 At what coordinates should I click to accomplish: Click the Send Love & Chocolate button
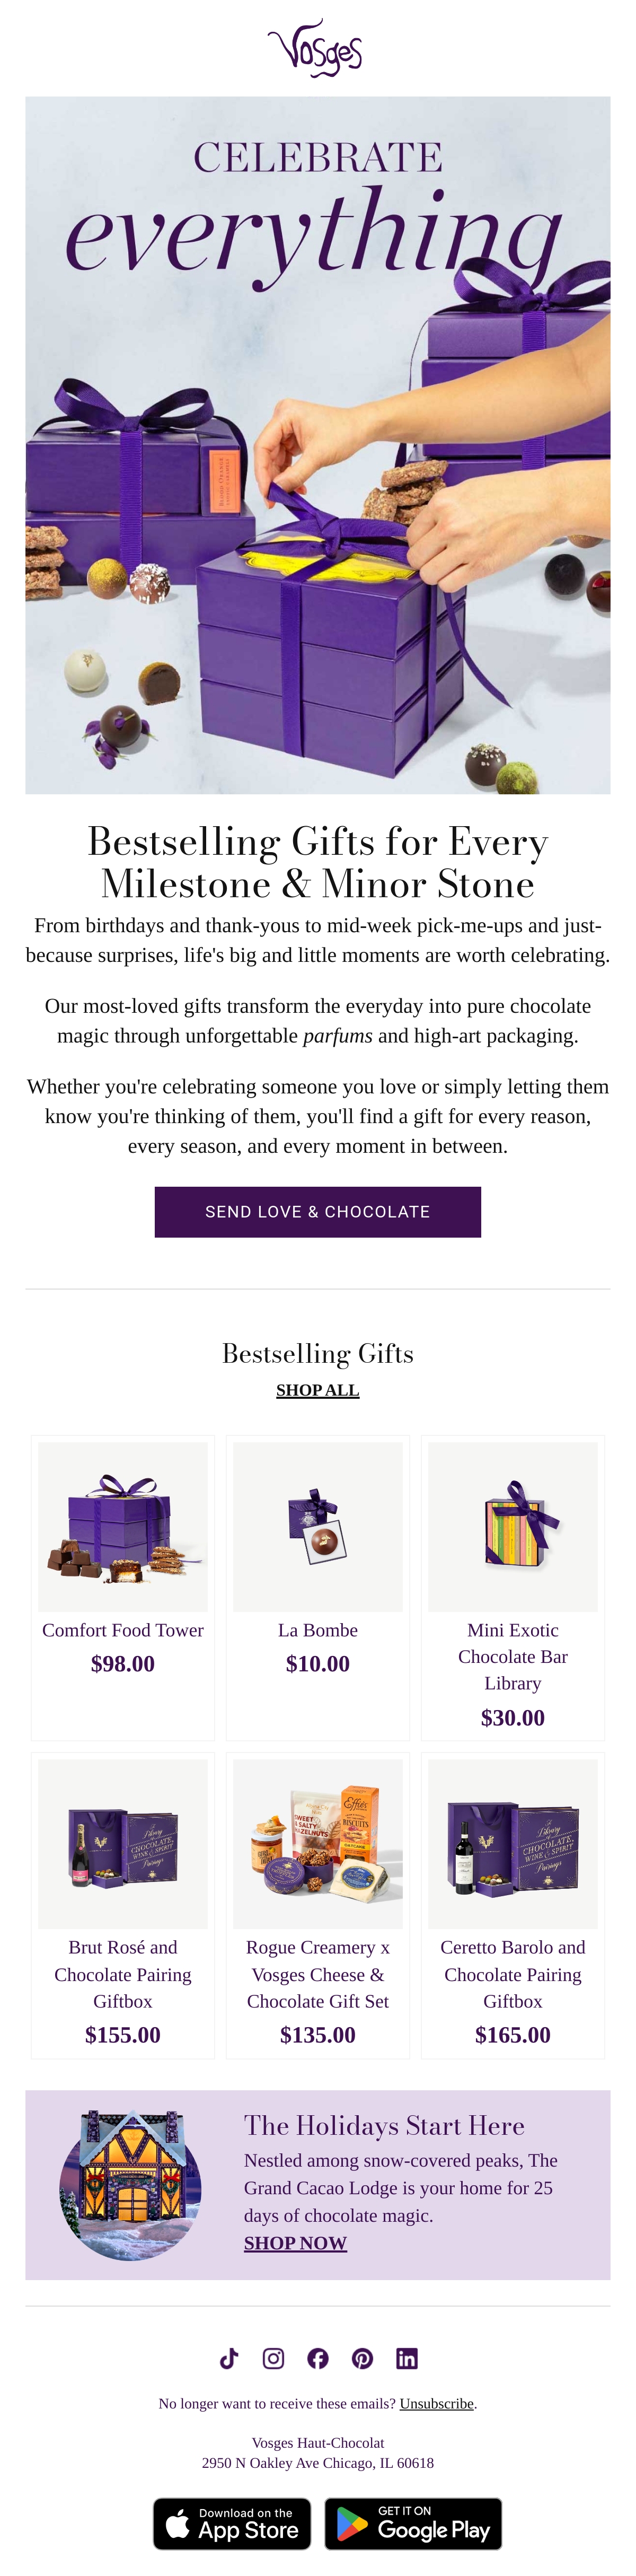318,1211
